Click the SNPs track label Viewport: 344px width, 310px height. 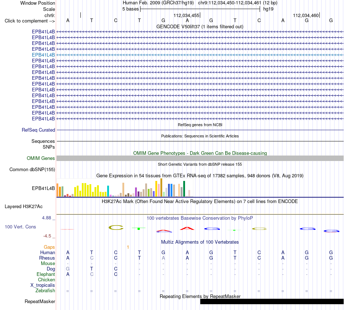[49, 147]
